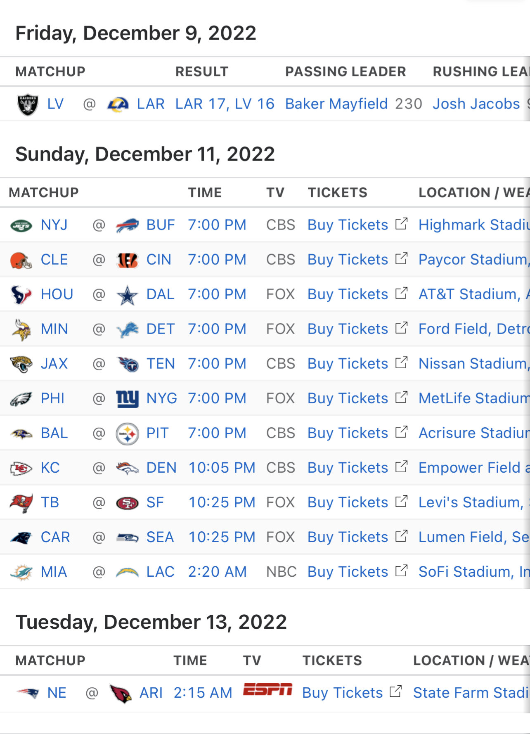
Task: Select the PHI team link
Action: pos(52,398)
